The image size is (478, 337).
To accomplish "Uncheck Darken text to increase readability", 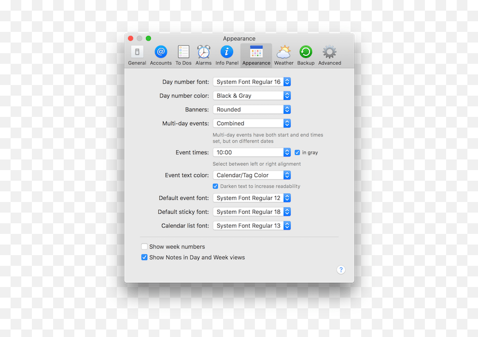I will [x=215, y=186].
